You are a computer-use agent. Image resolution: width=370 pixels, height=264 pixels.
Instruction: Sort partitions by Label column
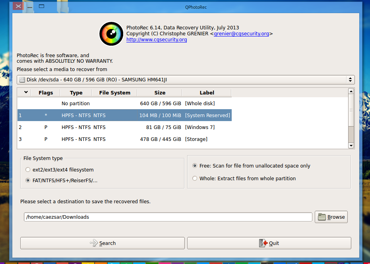[207, 92]
